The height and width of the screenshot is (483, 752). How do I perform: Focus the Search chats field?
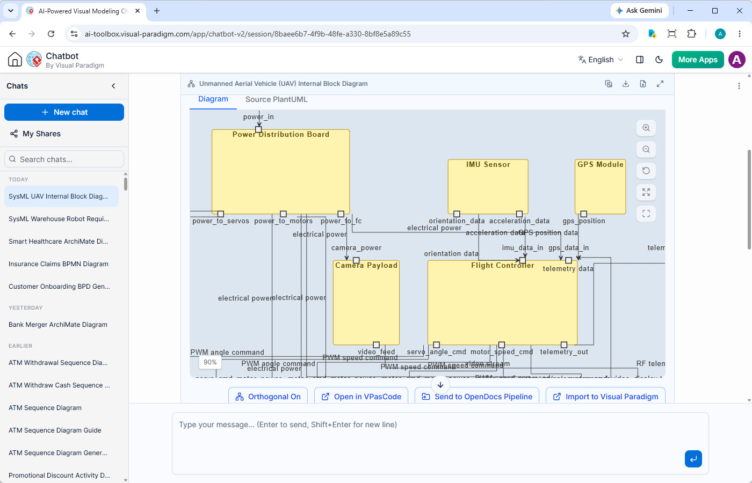click(64, 159)
